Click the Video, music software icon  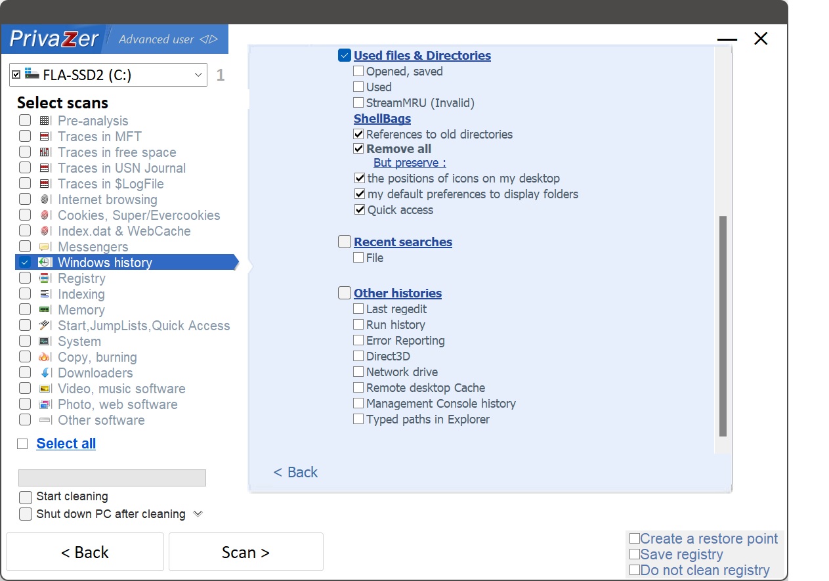pos(45,389)
